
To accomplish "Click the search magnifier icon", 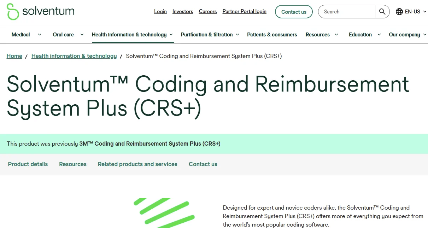I will pos(382,12).
